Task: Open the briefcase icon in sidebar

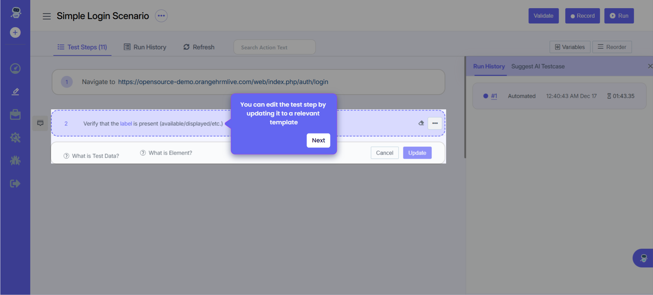Action: pyautogui.click(x=15, y=115)
